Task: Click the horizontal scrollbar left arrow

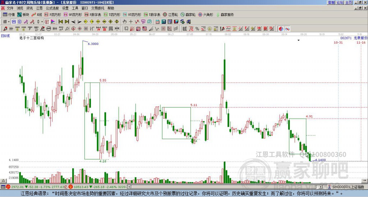Action: 129,187
